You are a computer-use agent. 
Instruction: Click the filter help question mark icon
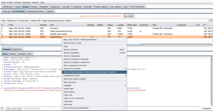point(211,20)
